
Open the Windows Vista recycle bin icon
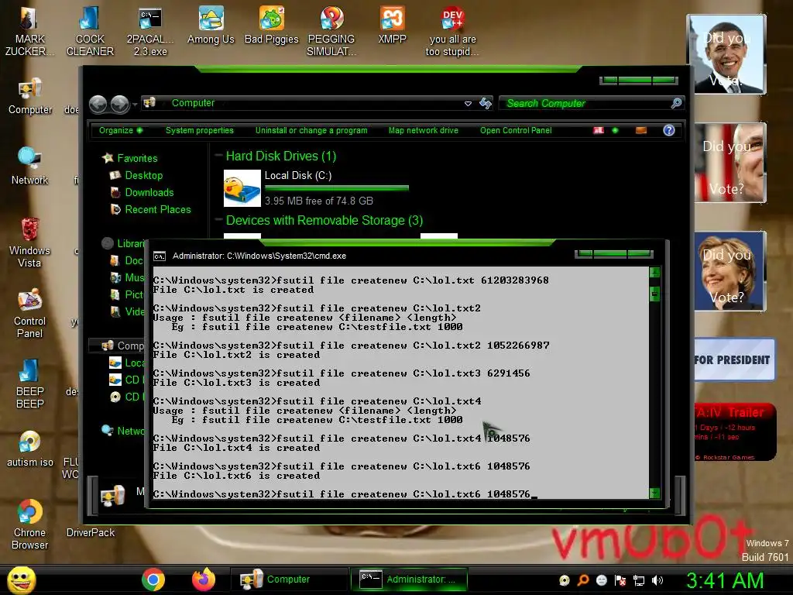[30, 242]
